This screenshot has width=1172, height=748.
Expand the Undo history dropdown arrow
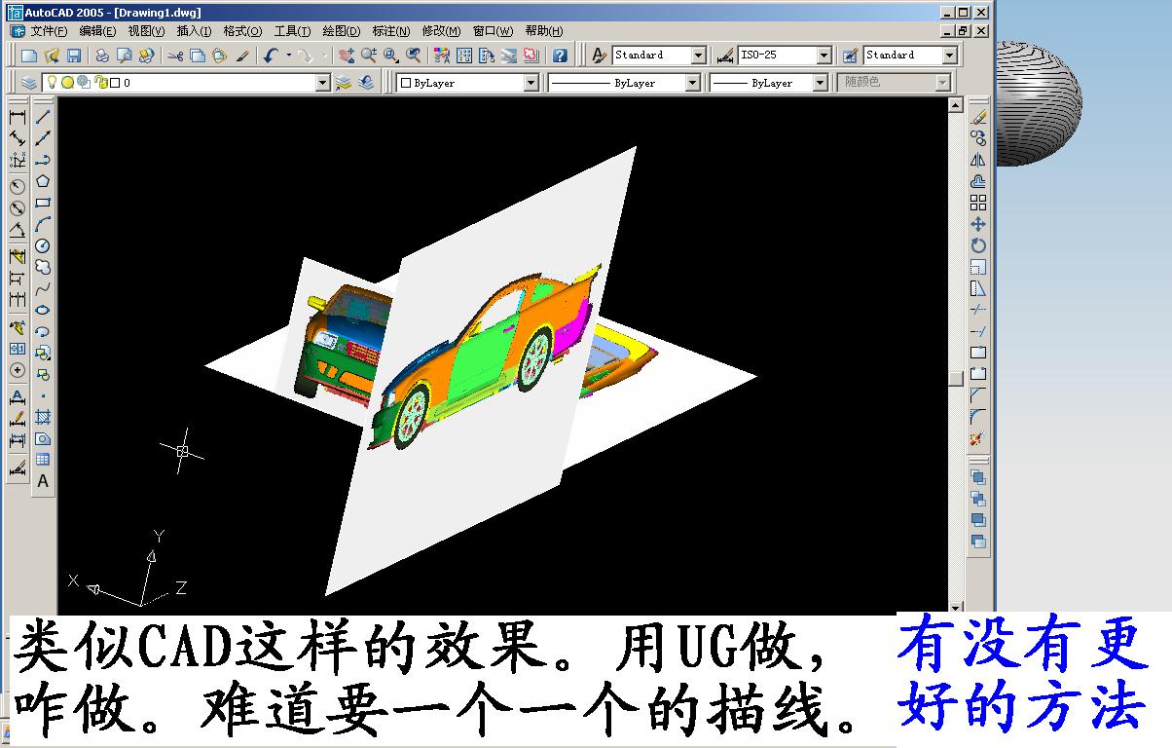tap(289, 56)
